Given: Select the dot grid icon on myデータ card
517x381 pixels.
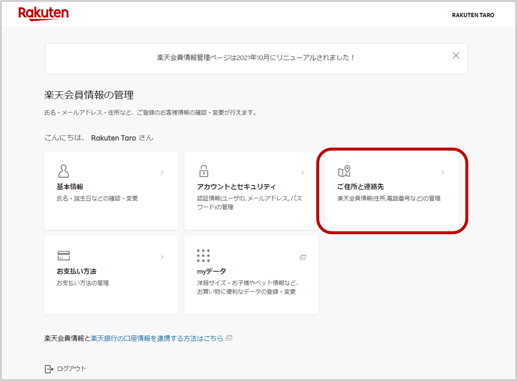Looking at the screenshot, I should [x=204, y=256].
